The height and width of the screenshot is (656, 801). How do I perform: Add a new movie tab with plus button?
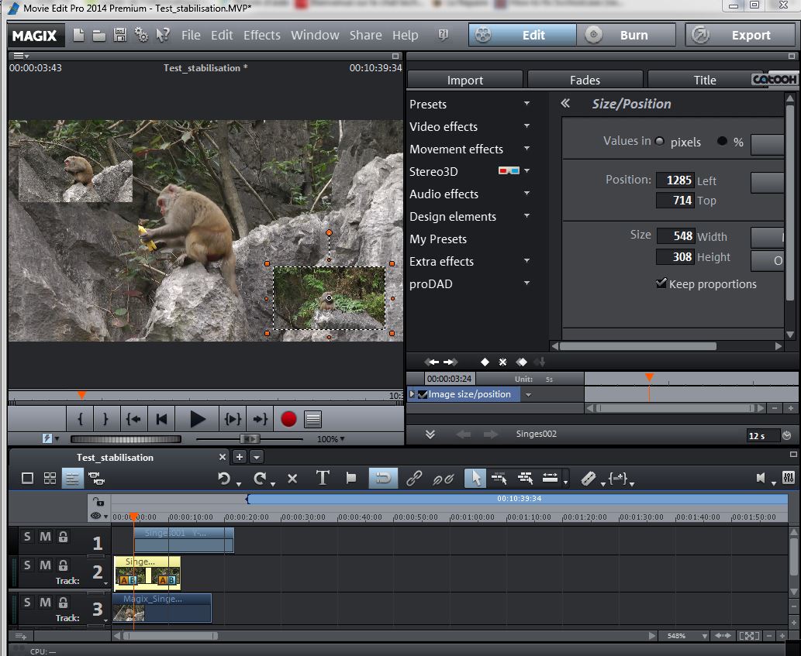[239, 456]
